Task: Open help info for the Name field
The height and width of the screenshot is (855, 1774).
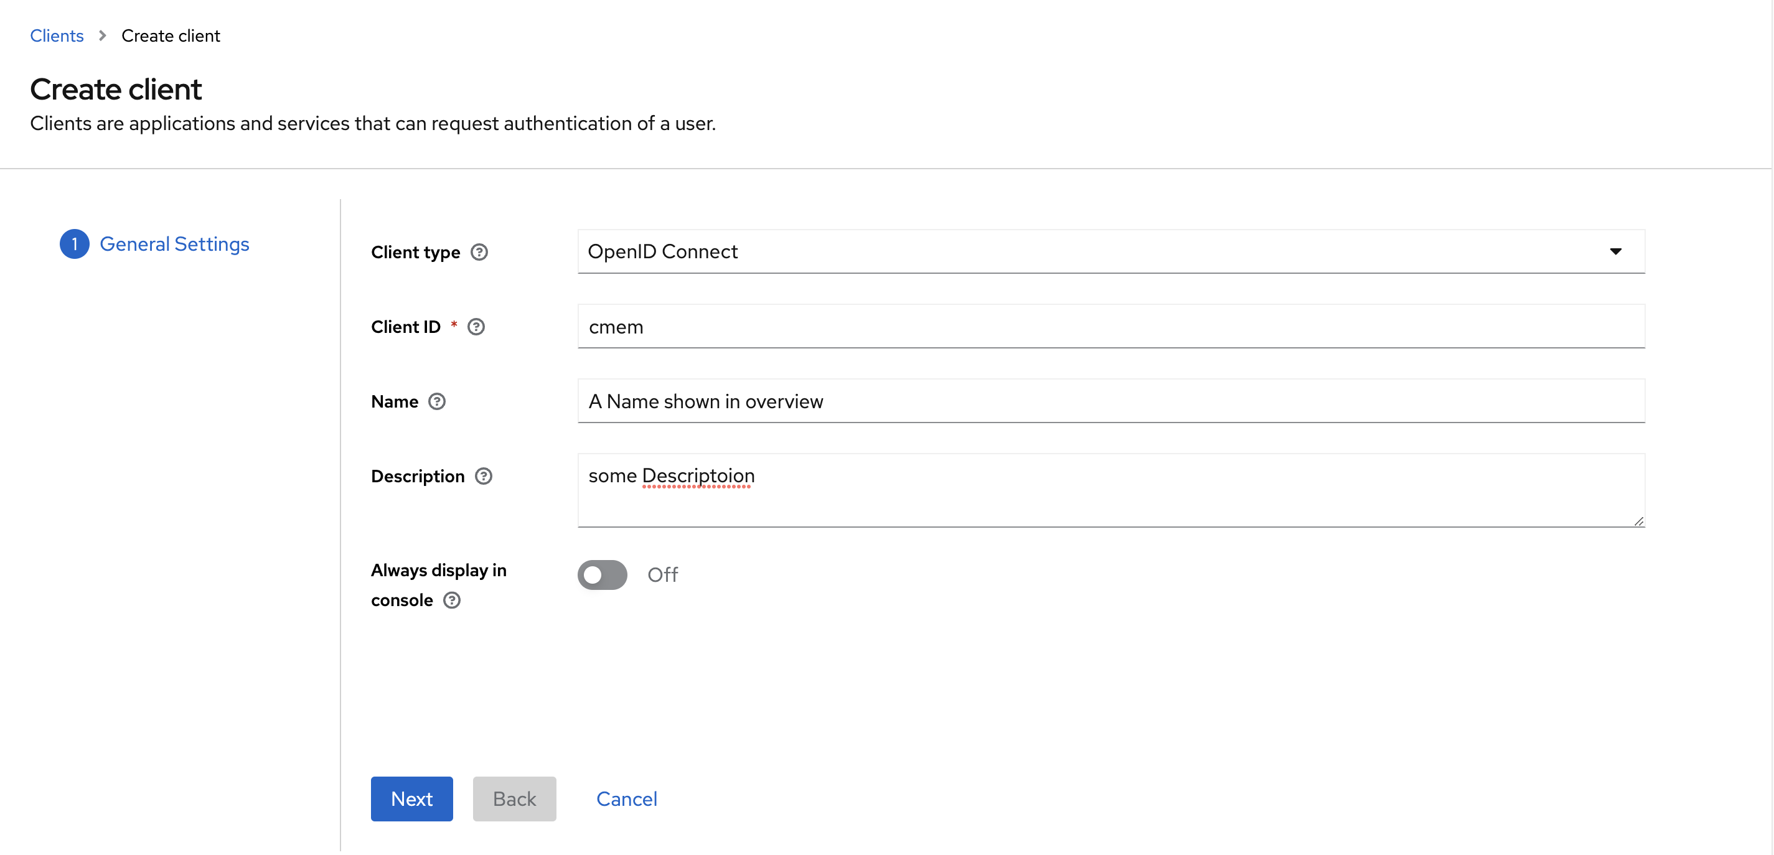Action: click(438, 401)
